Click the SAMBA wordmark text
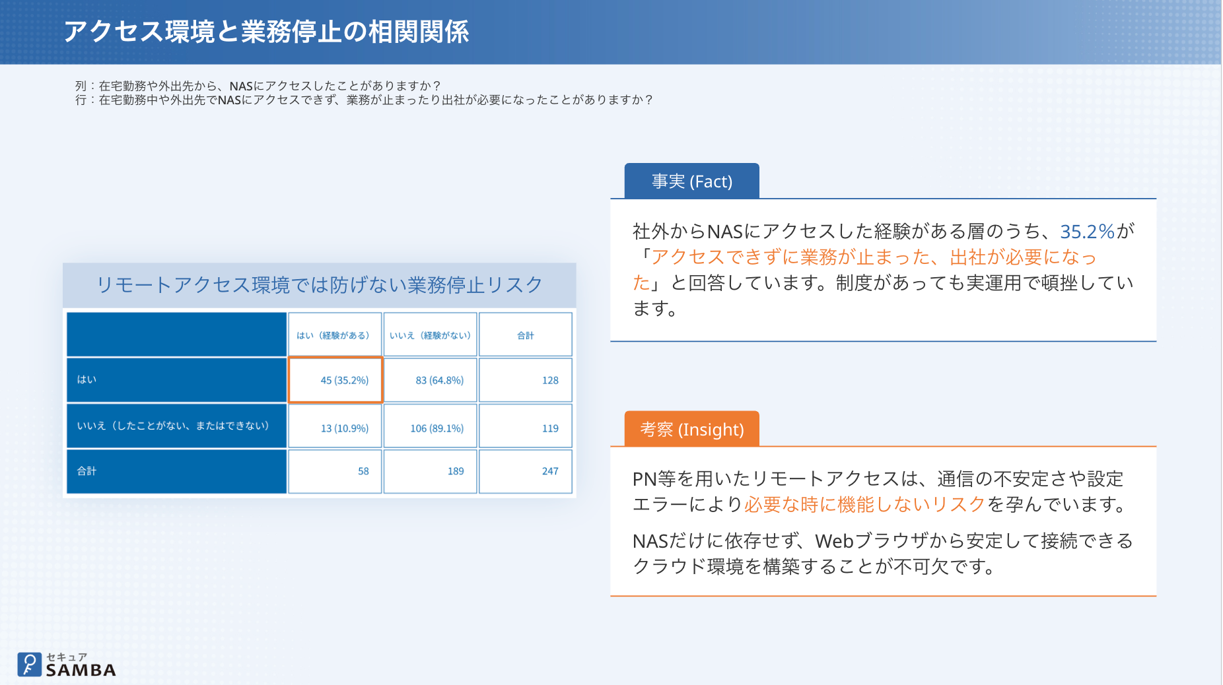 click(x=81, y=670)
